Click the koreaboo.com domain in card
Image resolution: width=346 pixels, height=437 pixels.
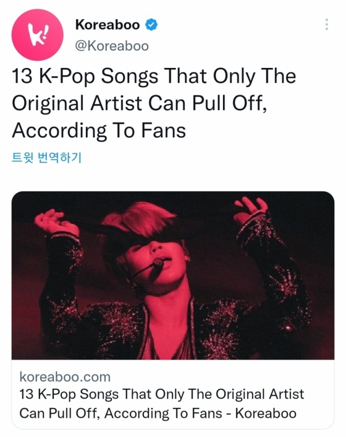tap(65, 377)
